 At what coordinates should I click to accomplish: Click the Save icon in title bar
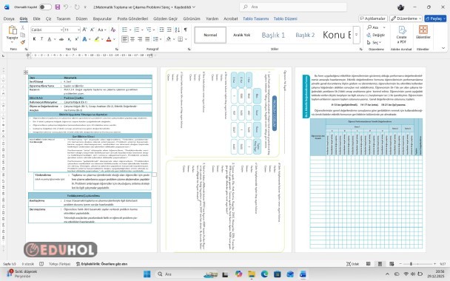[x=58, y=7]
